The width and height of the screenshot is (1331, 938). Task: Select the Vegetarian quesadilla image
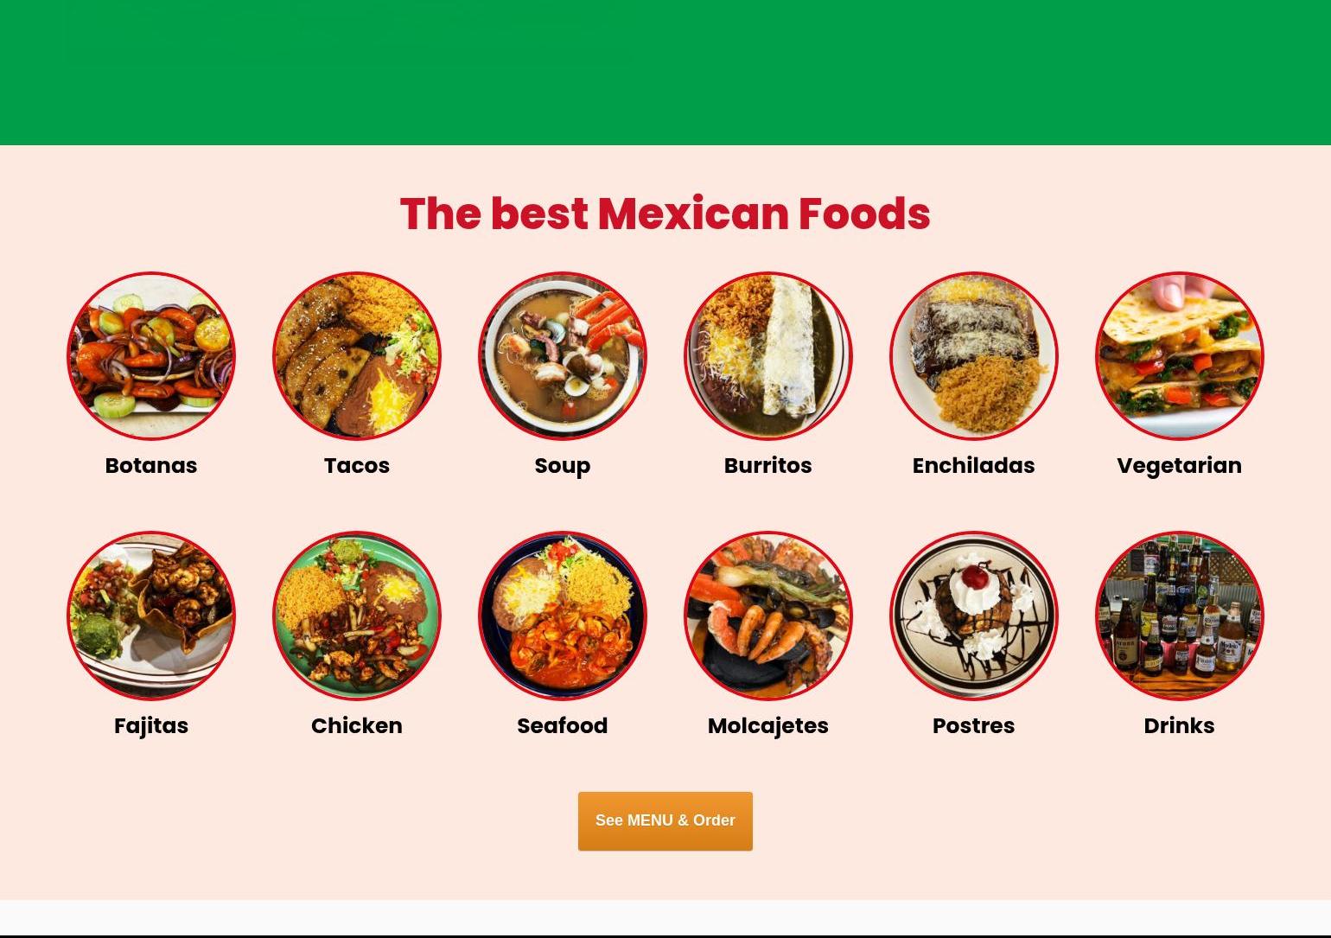[x=1180, y=356]
